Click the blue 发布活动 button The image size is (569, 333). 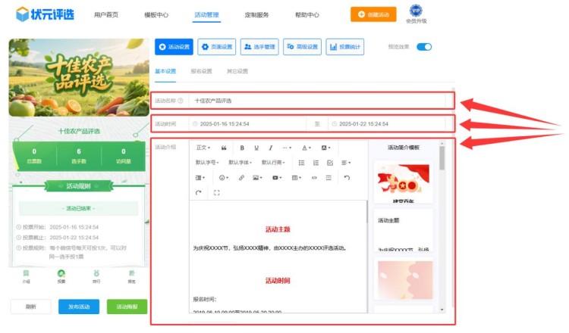[78, 307]
